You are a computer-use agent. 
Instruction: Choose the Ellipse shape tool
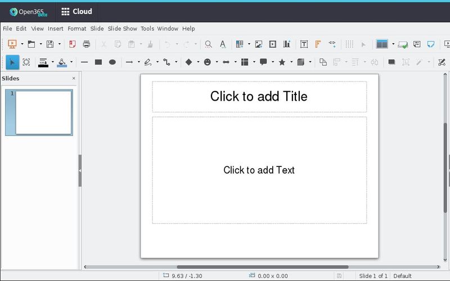112,62
